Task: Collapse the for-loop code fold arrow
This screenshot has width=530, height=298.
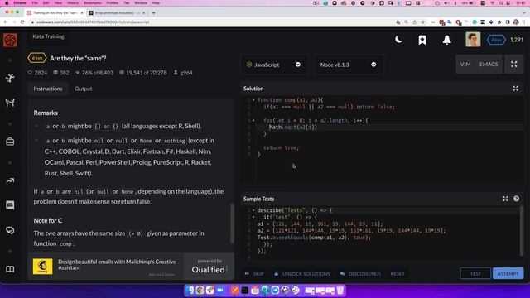Action: (253, 120)
